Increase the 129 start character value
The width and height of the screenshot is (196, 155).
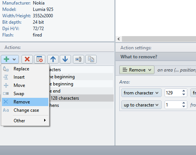point(184,91)
